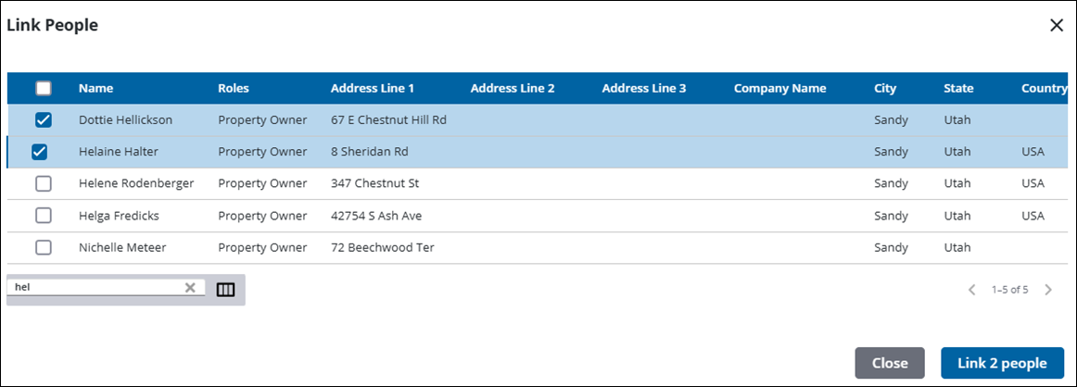Open the column chooser icon
1077x387 pixels.
pyautogui.click(x=225, y=289)
